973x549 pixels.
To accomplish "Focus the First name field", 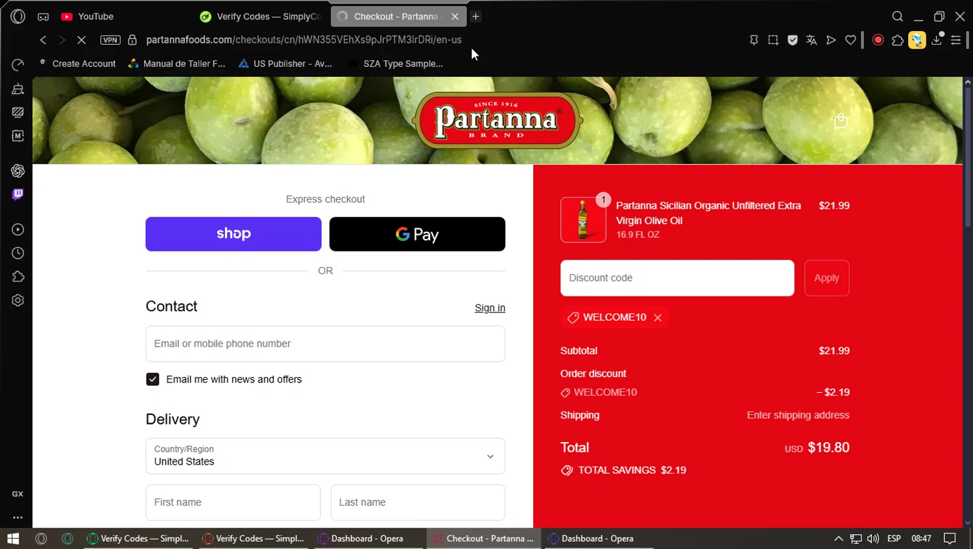I will point(233,502).
